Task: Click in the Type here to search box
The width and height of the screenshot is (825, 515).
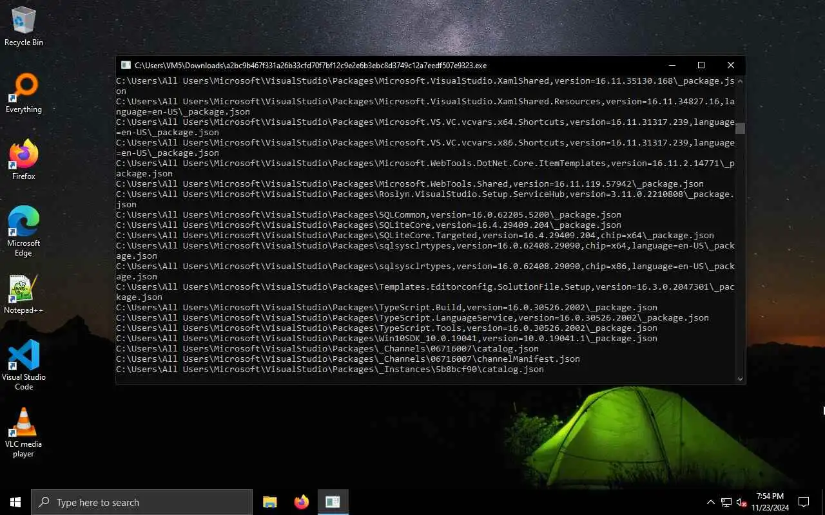Action: (142, 502)
